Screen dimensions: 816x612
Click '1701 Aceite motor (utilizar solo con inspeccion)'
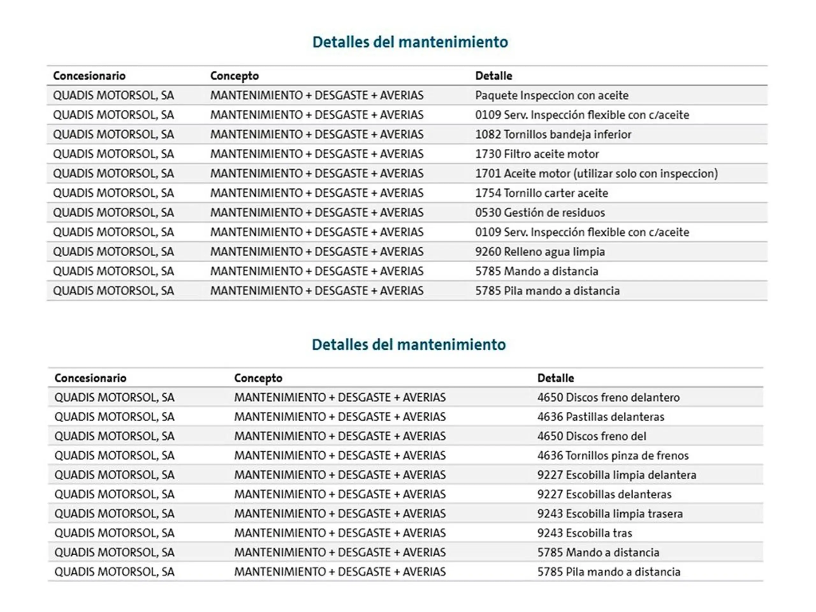596,173
